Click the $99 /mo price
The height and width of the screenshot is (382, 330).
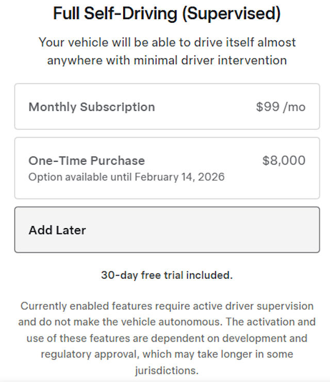pyautogui.click(x=280, y=107)
